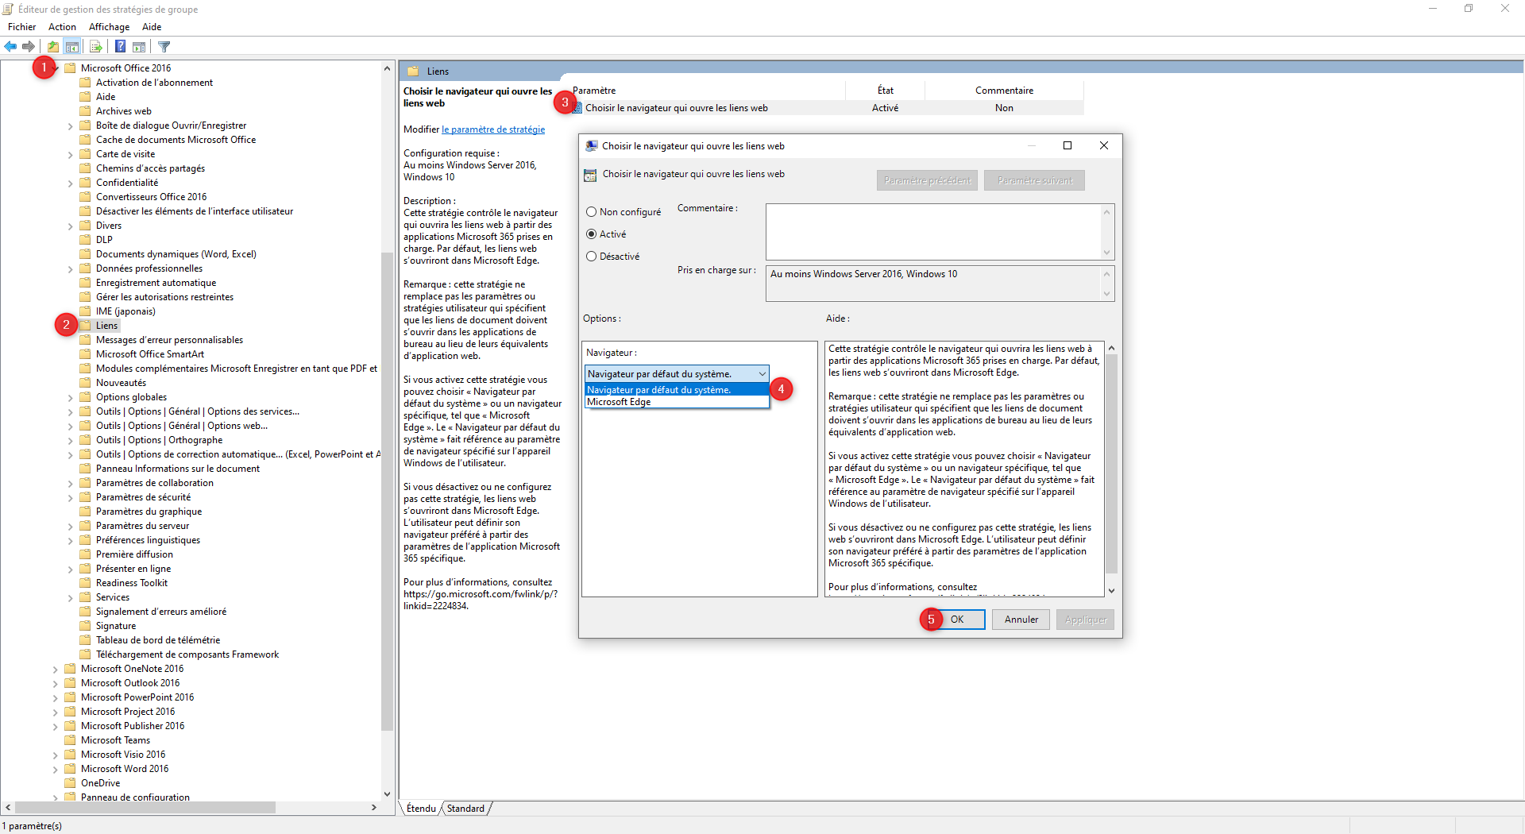This screenshot has width=1525, height=834.
Task: Click the Liens folder icon in tree
Action: coord(85,326)
